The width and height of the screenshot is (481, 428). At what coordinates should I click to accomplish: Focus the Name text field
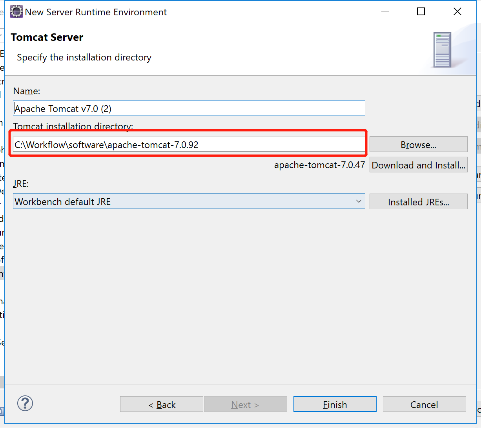tap(189, 108)
